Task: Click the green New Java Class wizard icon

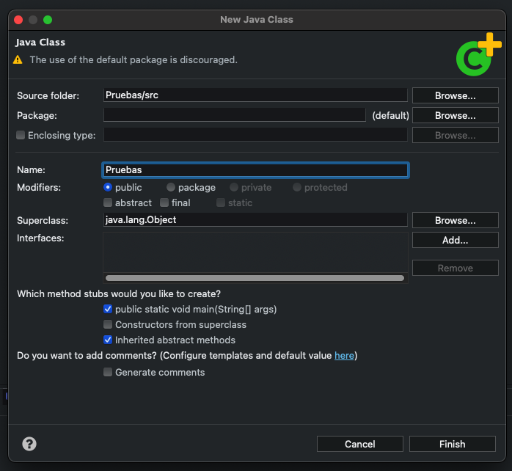Action: point(478,55)
